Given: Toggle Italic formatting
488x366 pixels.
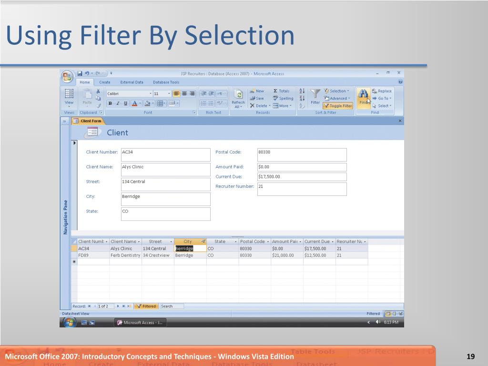Looking at the screenshot, I should point(118,103).
